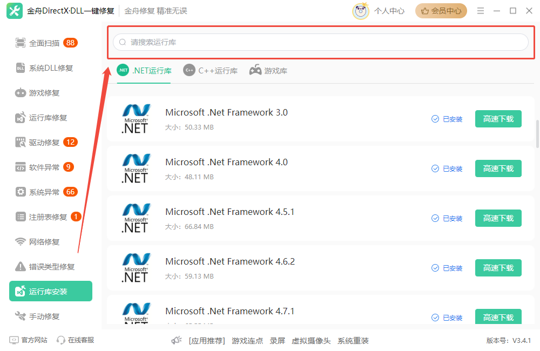Click the title Microsoft .Net Framework 4.7.1
Viewport: 540px width, 351px height.
point(230,311)
